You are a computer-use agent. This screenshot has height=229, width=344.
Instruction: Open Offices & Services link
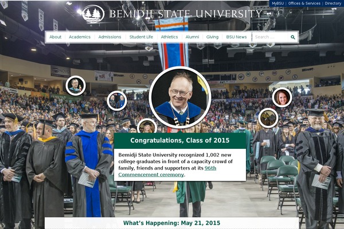304,3
